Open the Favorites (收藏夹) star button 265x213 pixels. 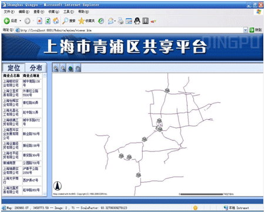pyautogui.click(x=86, y=21)
